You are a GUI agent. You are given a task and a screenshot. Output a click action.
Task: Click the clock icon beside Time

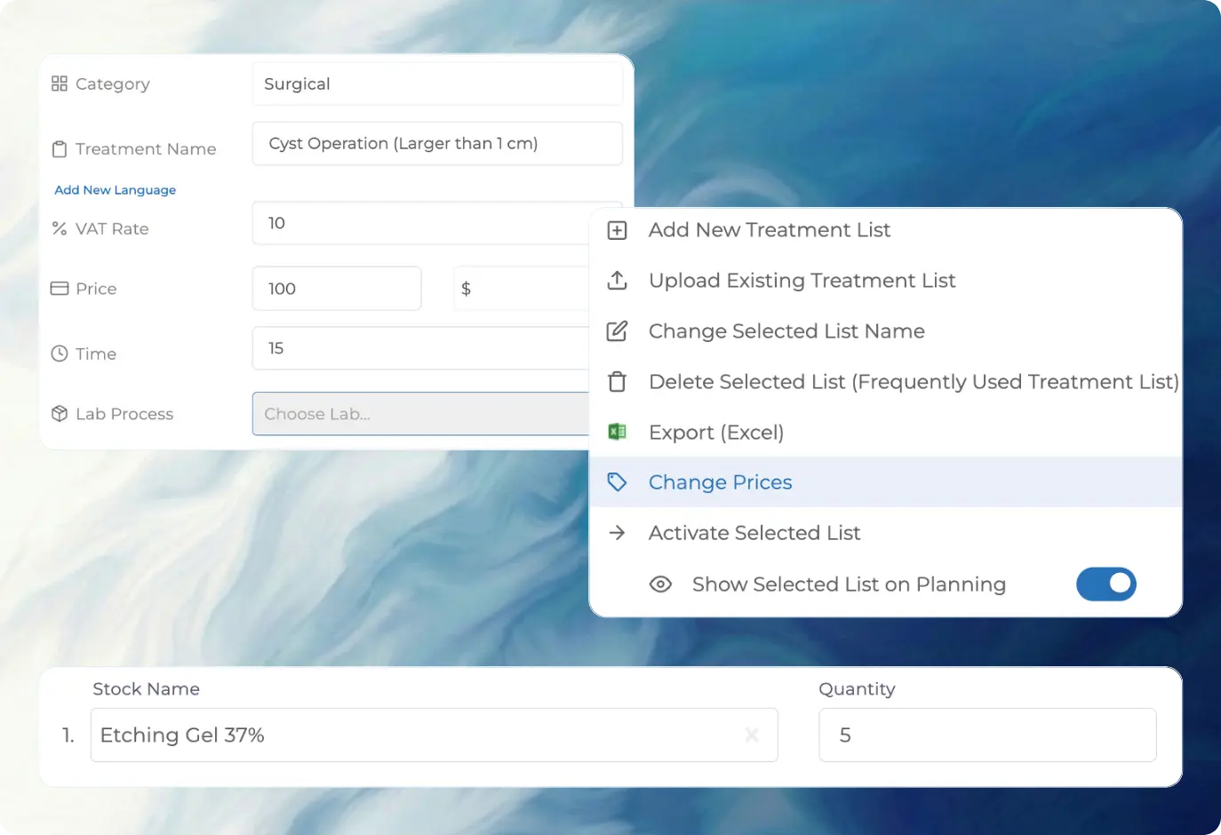tap(60, 354)
